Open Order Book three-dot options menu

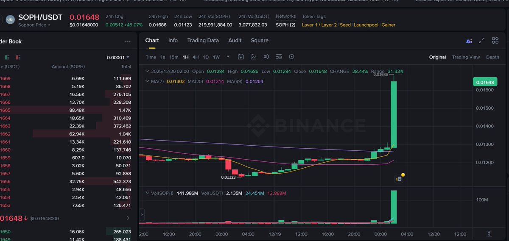tap(128, 42)
